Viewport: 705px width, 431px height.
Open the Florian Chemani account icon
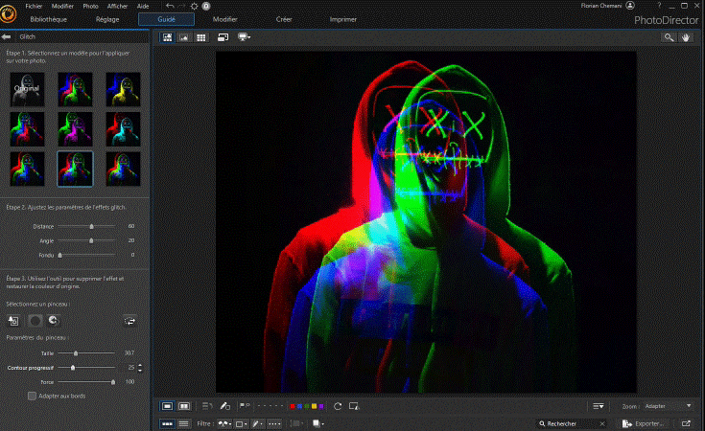point(630,6)
